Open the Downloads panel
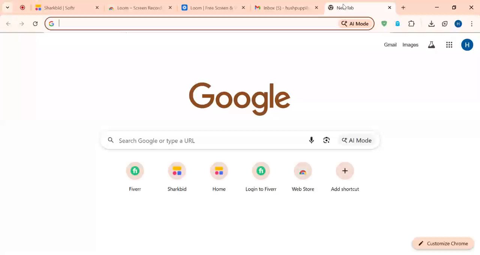 (431, 24)
